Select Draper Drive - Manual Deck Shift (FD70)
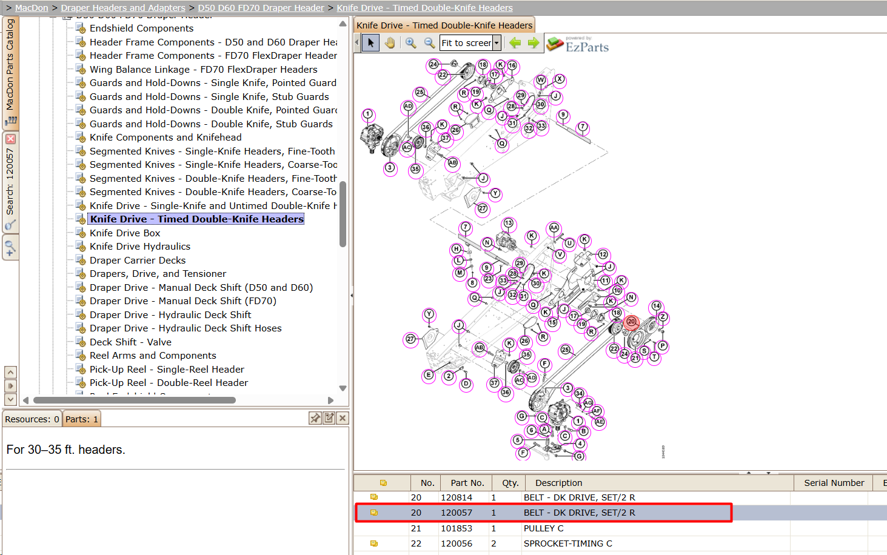887x555 pixels. coord(183,301)
